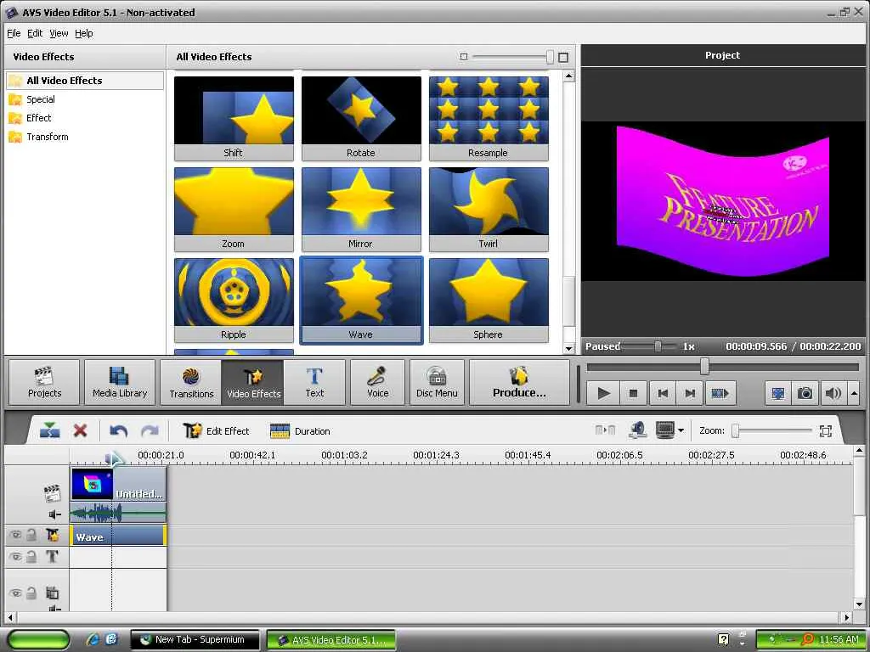
Task: Click the webcam capture icon
Action: pos(638,430)
